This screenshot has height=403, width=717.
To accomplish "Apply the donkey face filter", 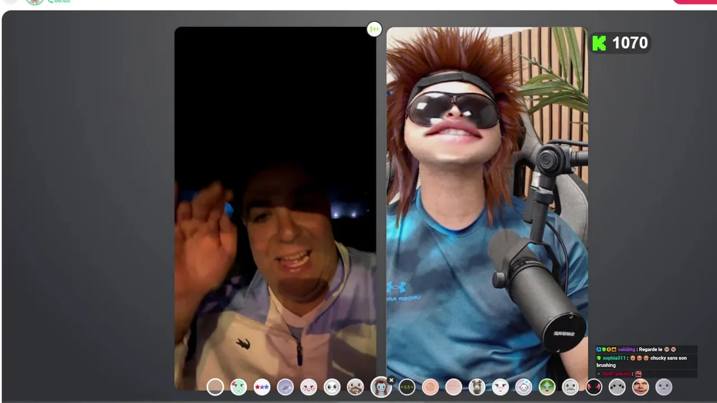I will click(477, 387).
